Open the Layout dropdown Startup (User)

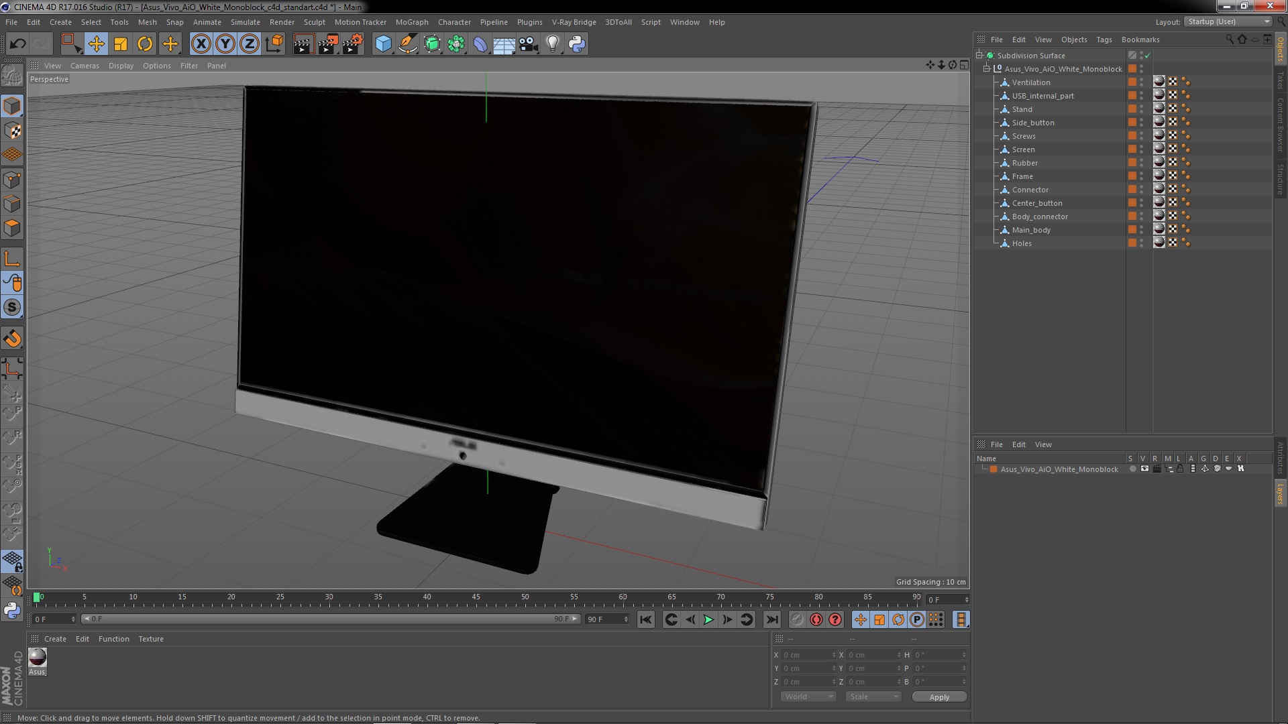coord(1228,21)
